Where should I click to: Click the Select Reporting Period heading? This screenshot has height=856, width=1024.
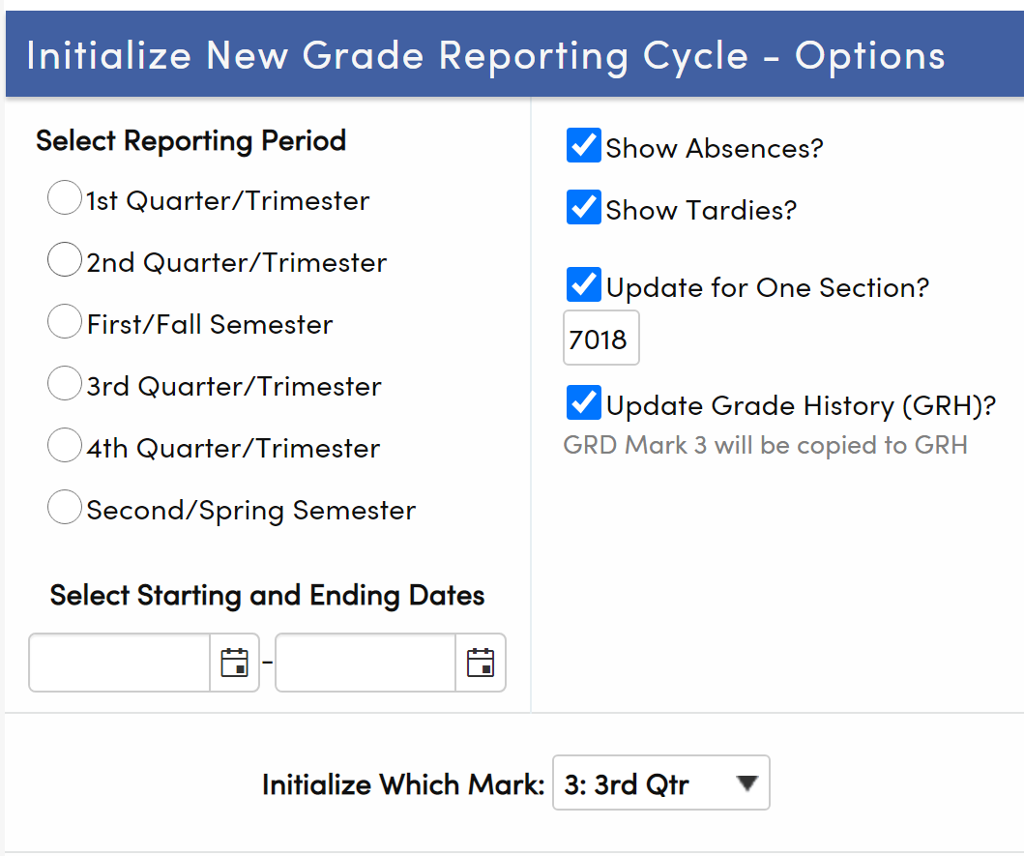point(190,140)
